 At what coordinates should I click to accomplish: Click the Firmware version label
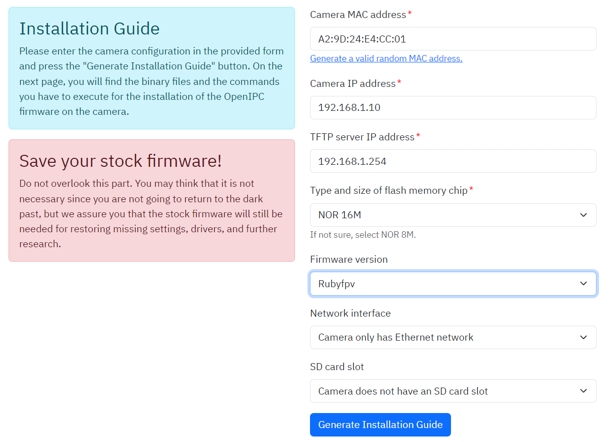349,259
